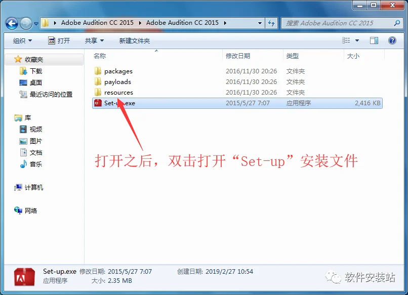
Task: Sort files by the 名称 column
Action: (100, 56)
